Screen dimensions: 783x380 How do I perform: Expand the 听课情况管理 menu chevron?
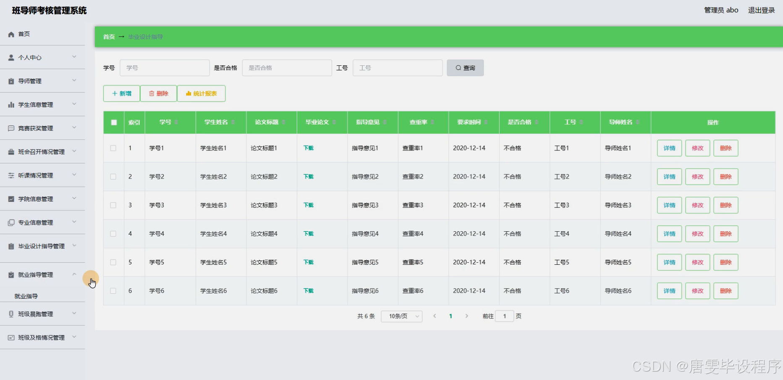tap(74, 175)
